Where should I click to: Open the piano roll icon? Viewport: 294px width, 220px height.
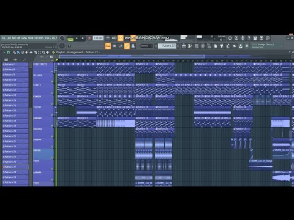pos(190,46)
